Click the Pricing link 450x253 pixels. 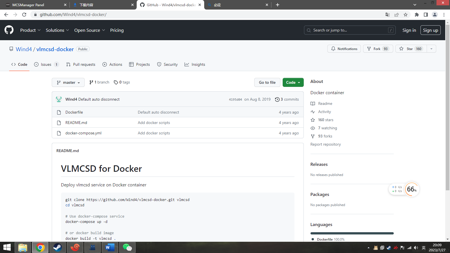pyautogui.click(x=117, y=30)
